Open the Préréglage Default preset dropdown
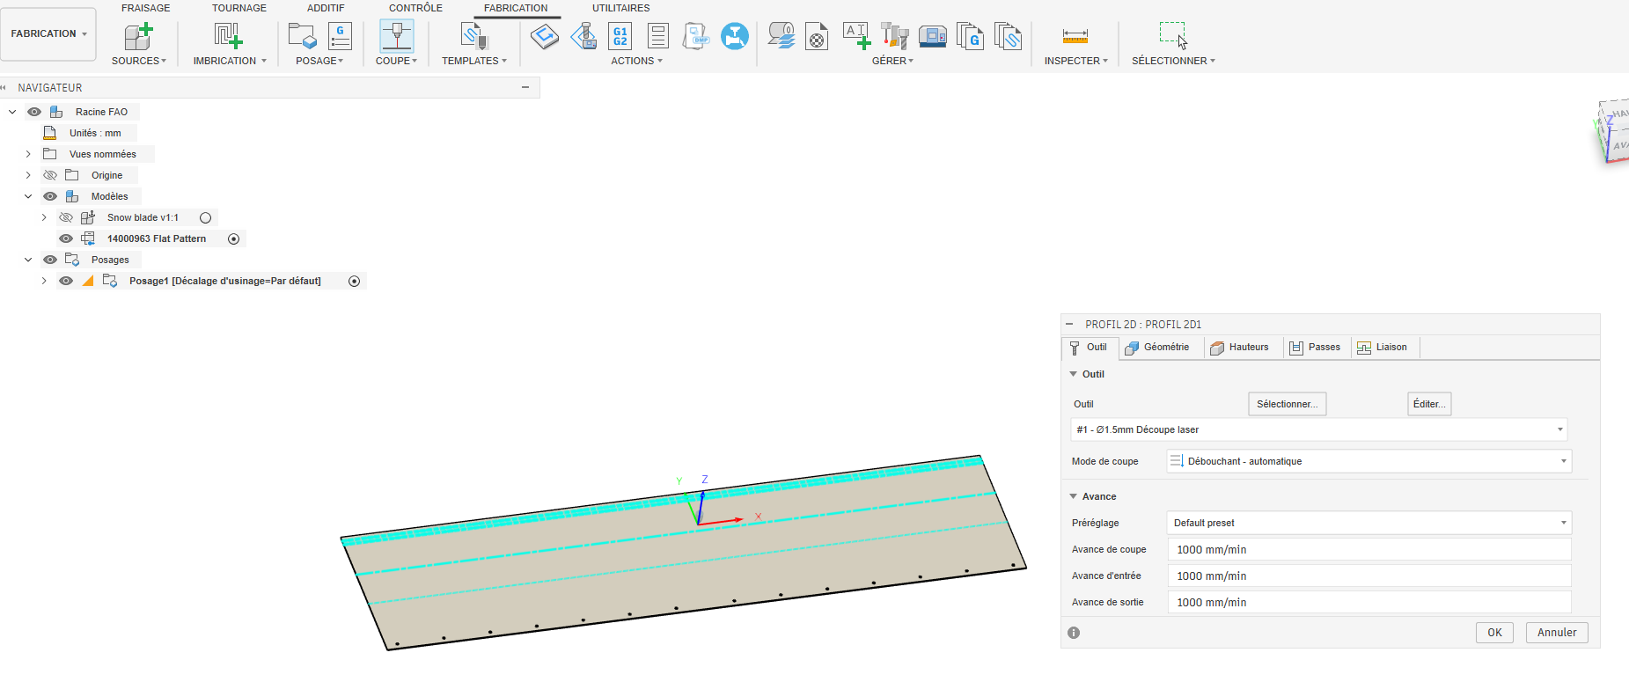 click(1369, 523)
